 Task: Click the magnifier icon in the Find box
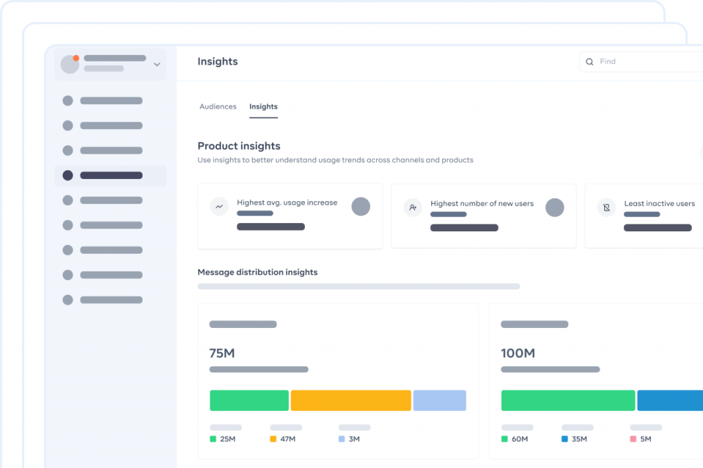click(x=590, y=62)
